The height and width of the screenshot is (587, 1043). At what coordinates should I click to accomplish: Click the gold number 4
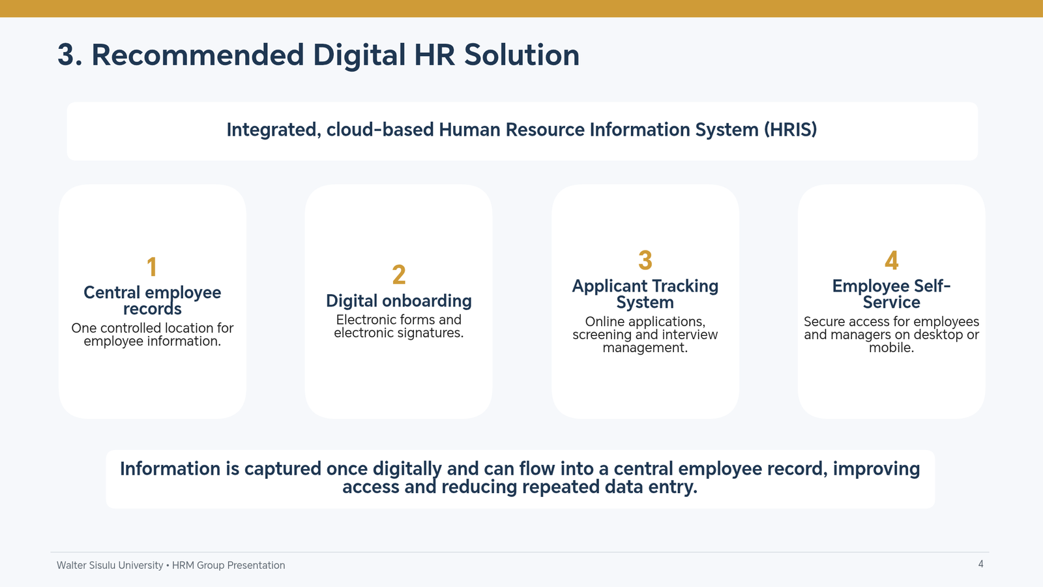(892, 261)
